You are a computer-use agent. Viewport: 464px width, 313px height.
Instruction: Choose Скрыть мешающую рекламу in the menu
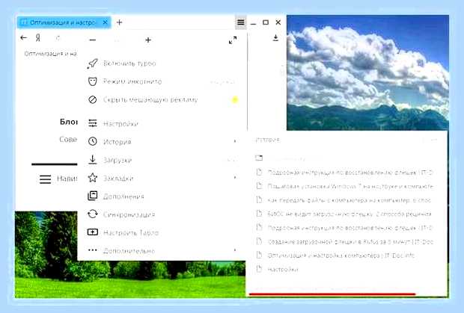[x=161, y=100]
